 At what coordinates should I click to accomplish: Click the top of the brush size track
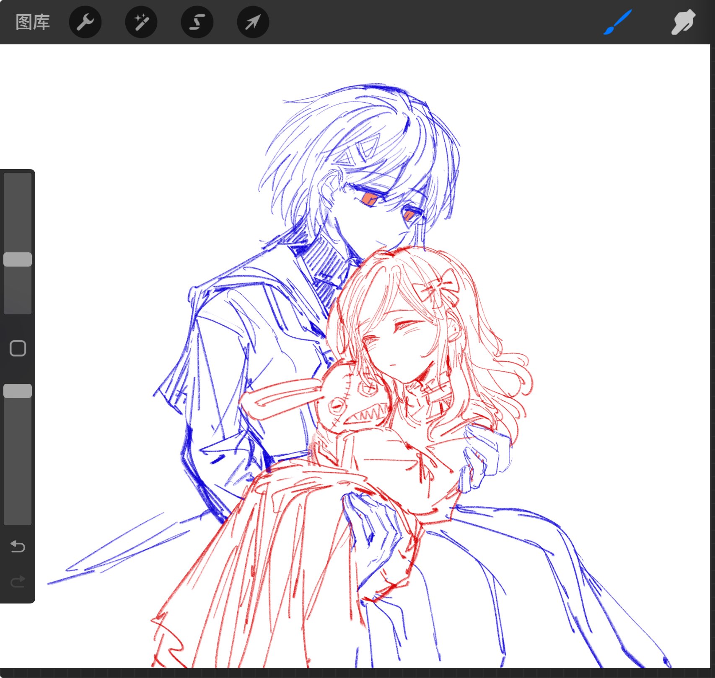click(18, 180)
